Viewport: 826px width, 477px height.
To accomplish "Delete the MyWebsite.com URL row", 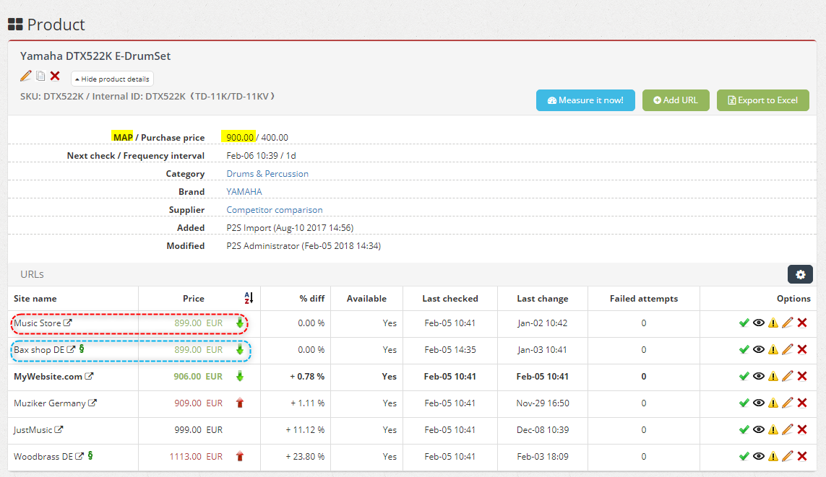I will point(802,377).
